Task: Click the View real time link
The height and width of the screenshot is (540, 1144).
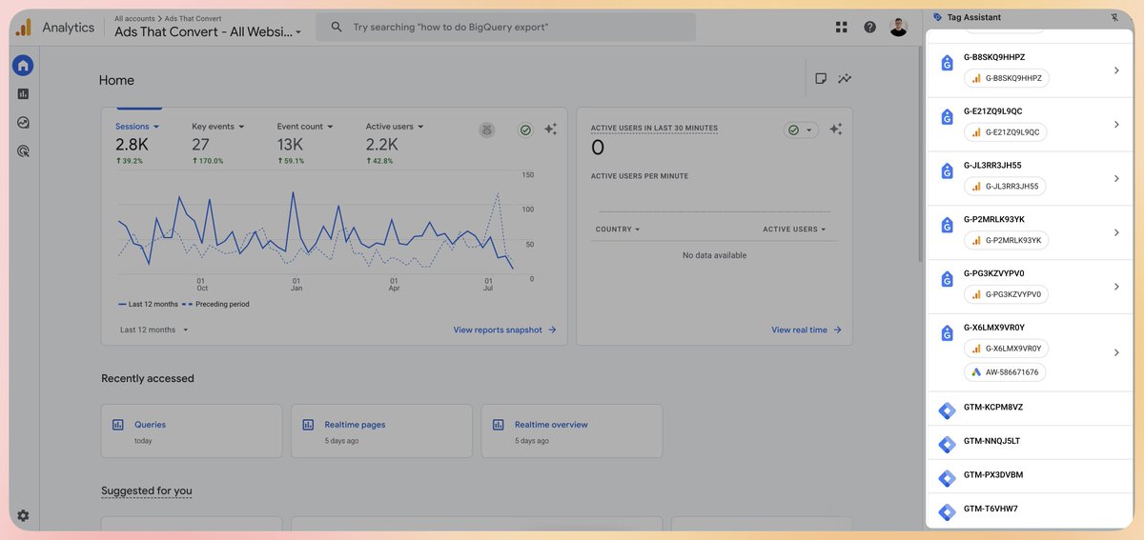Action: click(807, 330)
